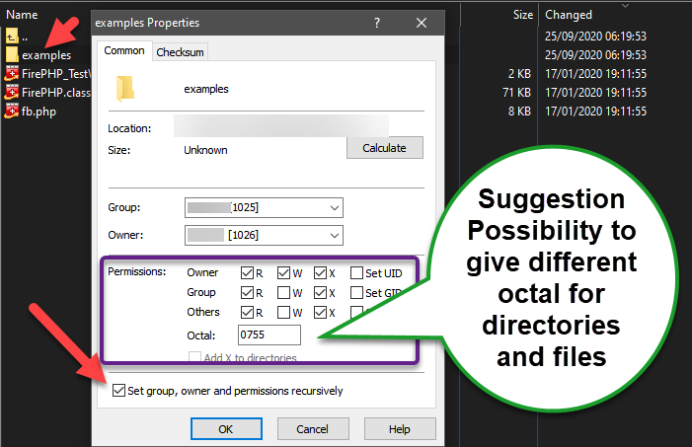
Task: Uncheck Set group, owner and permissions recursively
Action: pyautogui.click(x=119, y=391)
